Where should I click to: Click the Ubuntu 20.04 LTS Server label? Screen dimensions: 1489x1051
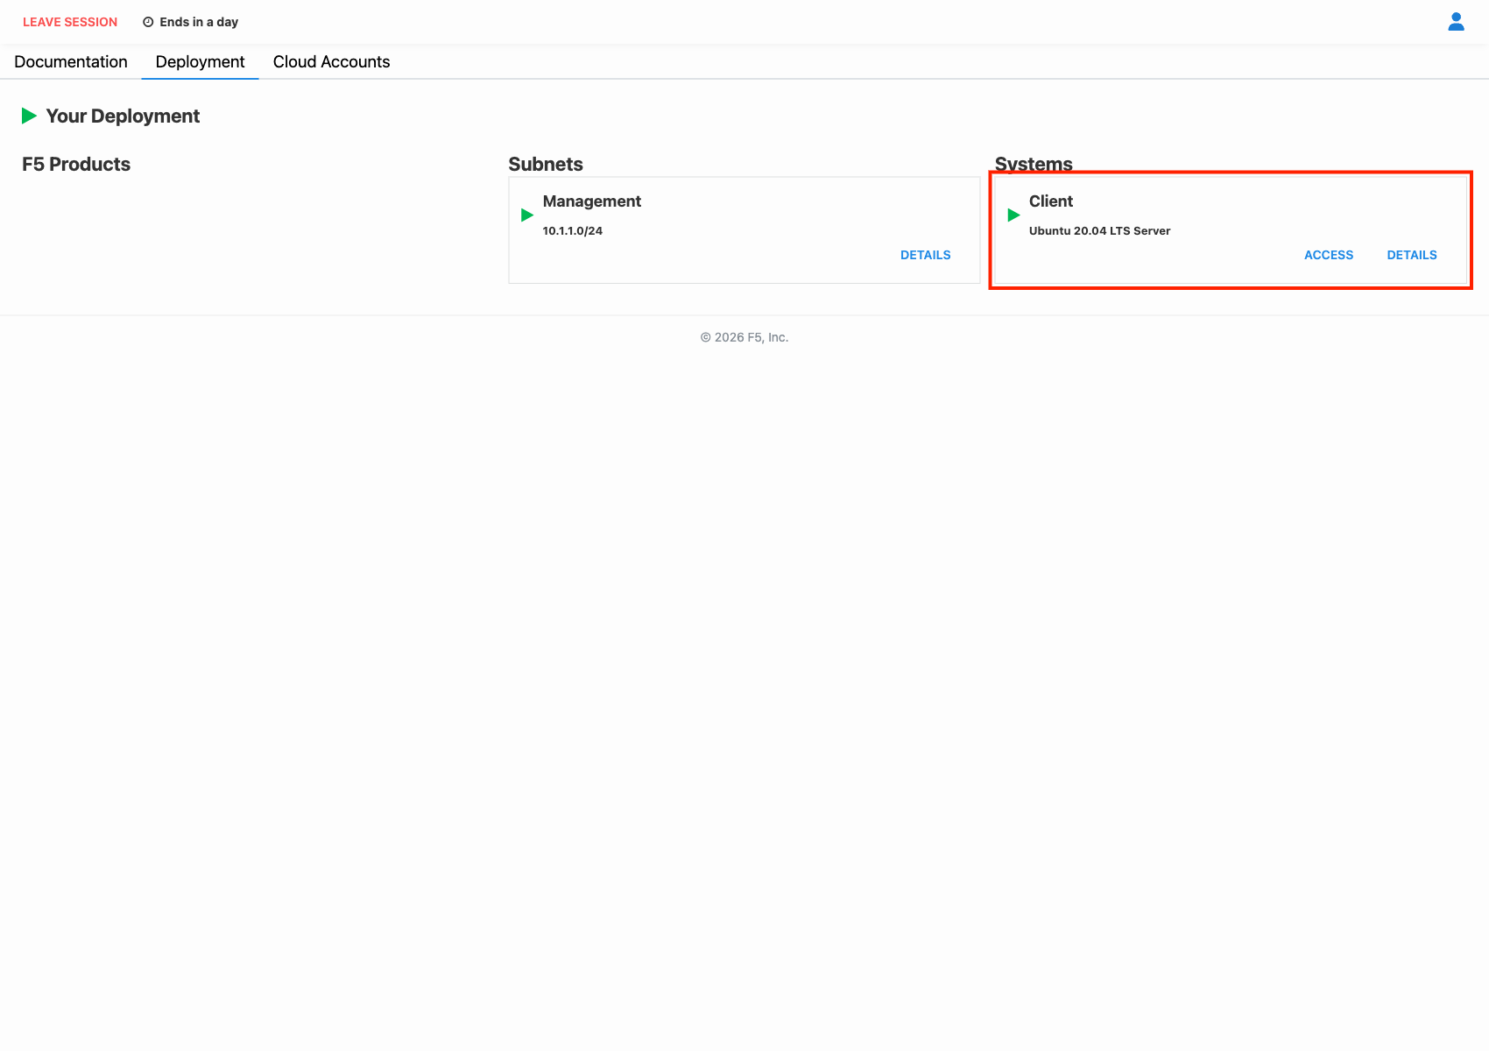[1099, 231]
